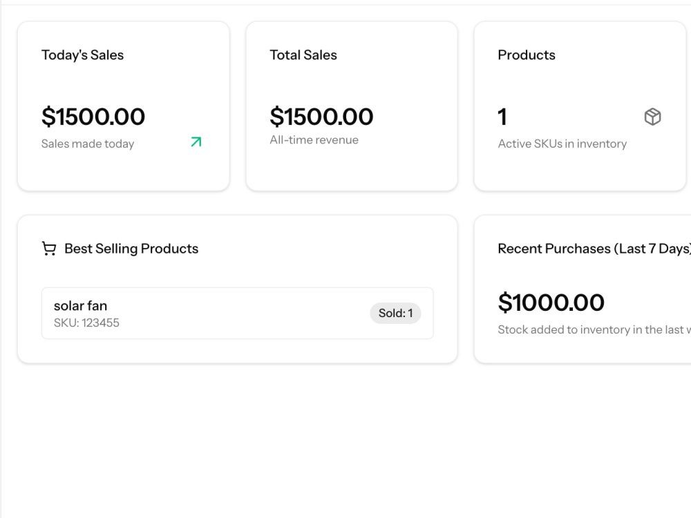The width and height of the screenshot is (691, 518).
Task: Click the package box icon in Products
Action: (x=652, y=117)
